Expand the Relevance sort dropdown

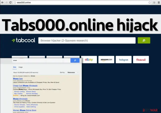(73, 72)
